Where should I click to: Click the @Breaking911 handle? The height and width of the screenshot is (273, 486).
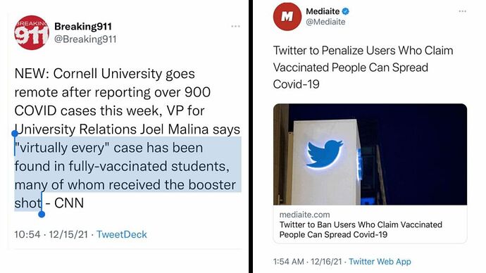pos(85,39)
